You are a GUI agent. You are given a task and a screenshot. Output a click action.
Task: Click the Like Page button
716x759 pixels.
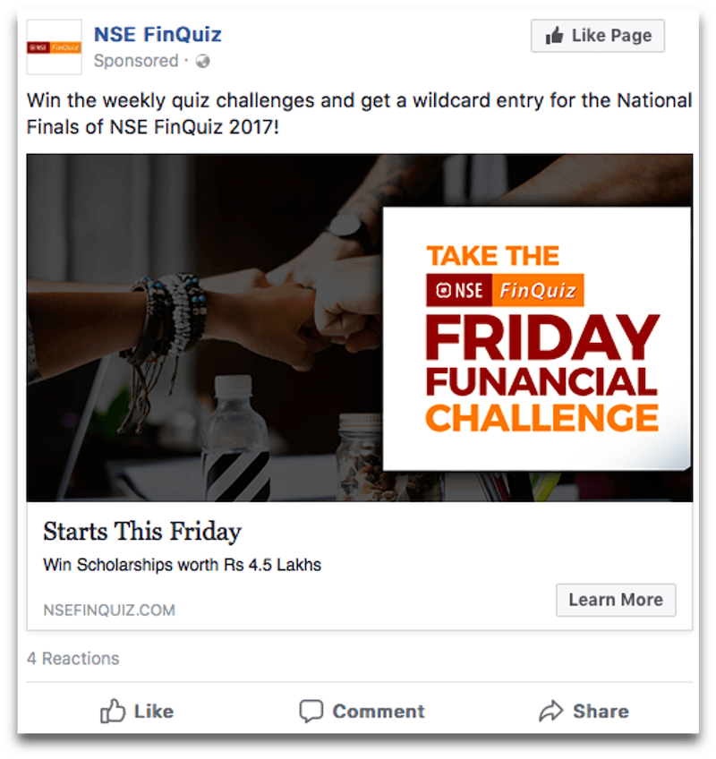tap(597, 35)
